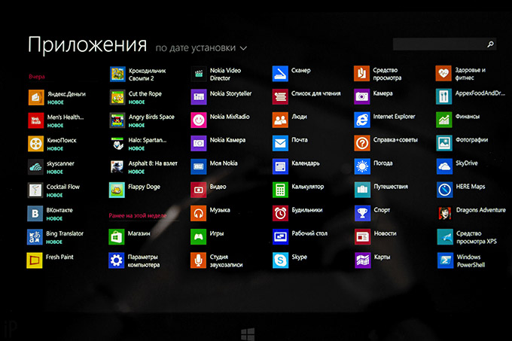Launch the Погода weather icon
This screenshot has width=512, height=341.
point(362,167)
